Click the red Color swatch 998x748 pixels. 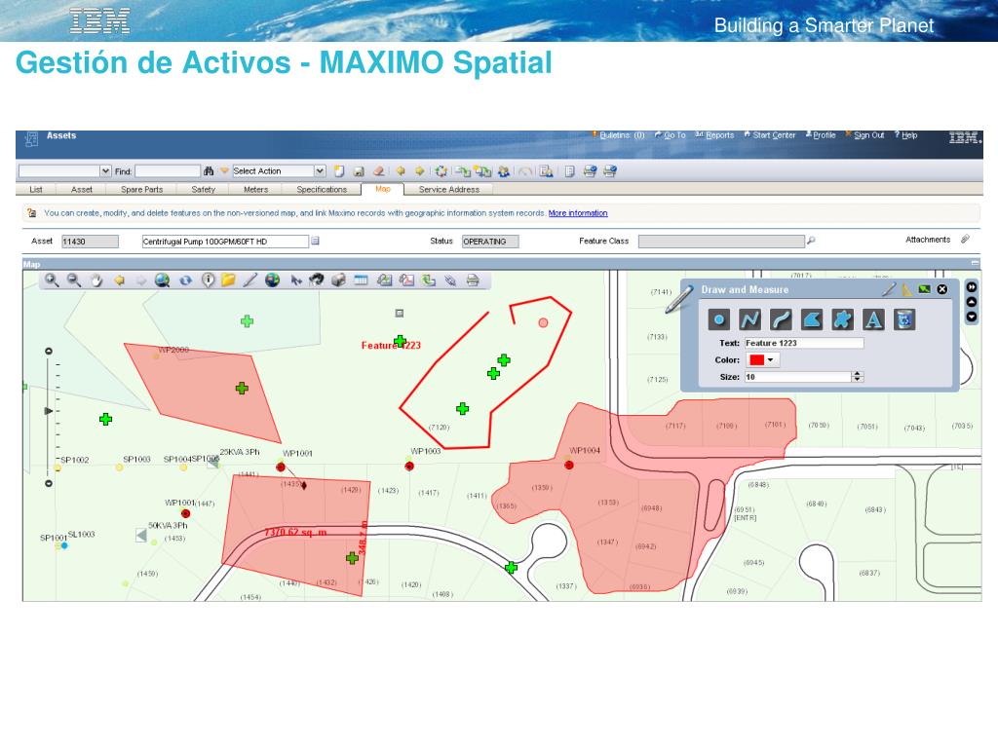coord(756,360)
